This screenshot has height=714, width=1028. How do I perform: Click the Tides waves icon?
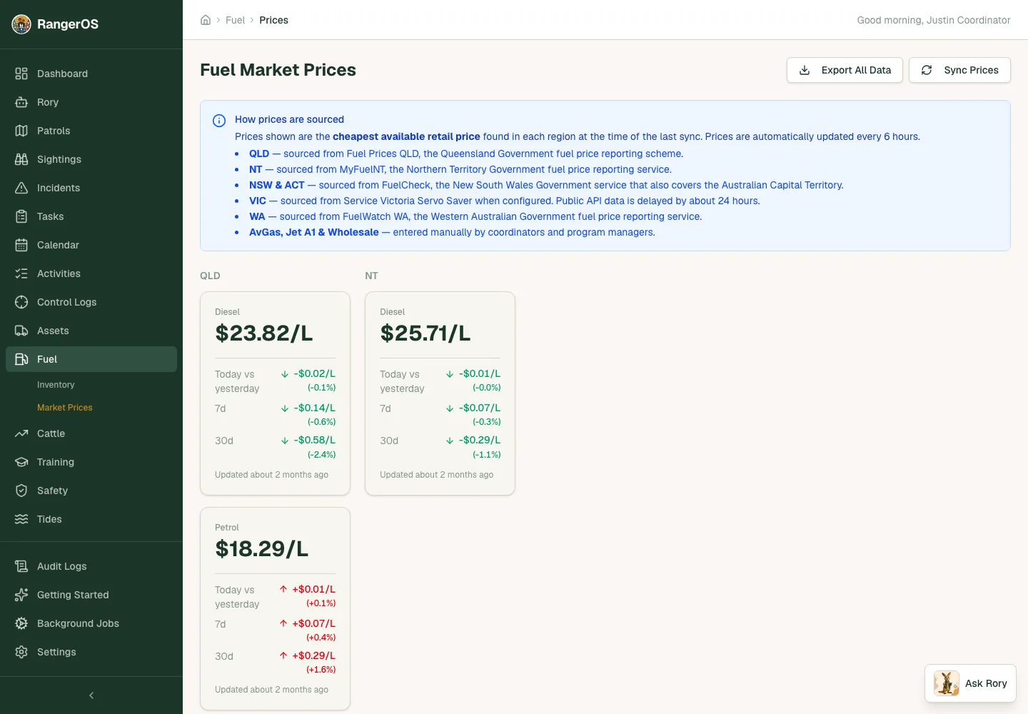21,519
